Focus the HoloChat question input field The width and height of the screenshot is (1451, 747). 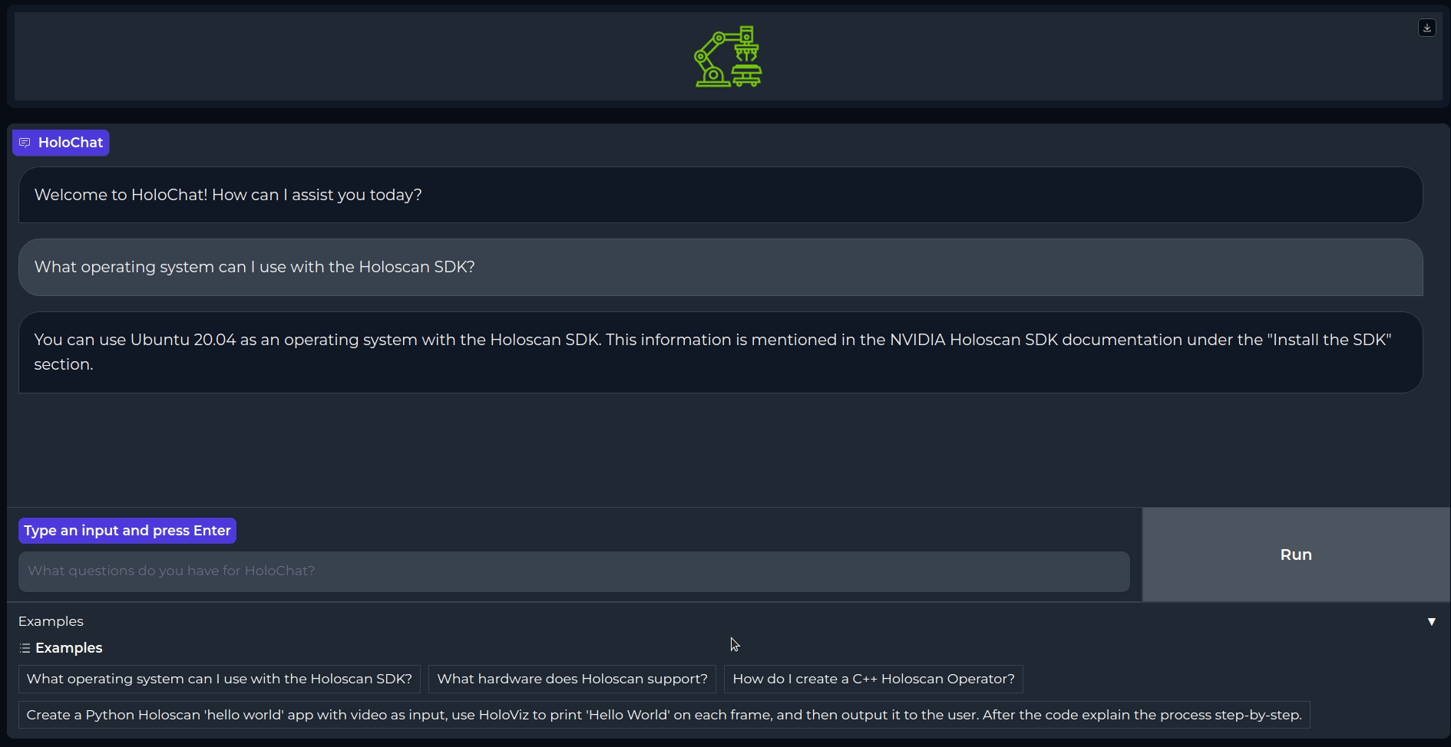pyautogui.click(x=573, y=571)
